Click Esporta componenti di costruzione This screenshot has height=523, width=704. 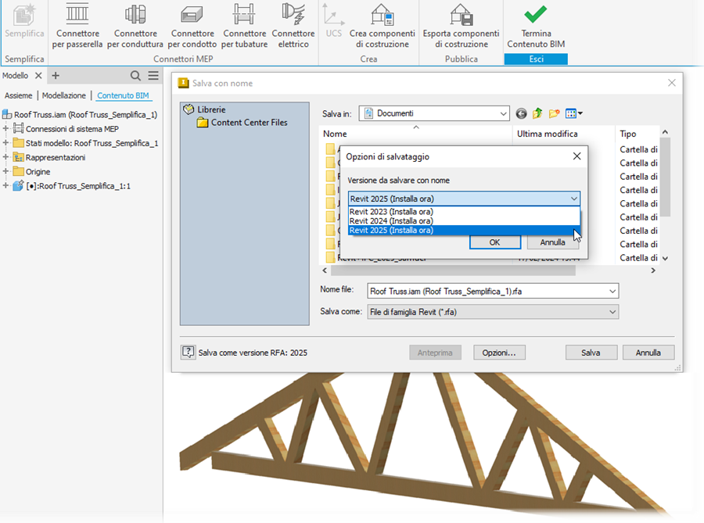click(x=461, y=25)
